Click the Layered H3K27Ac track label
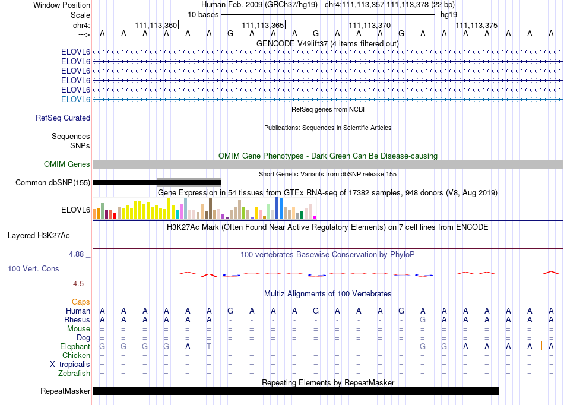The width and height of the screenshot is (564, 405). click(x=39, y=236)
